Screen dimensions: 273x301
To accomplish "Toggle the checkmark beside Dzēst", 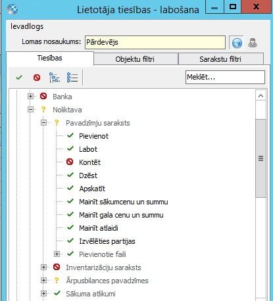I will click(x=70, y=175).
